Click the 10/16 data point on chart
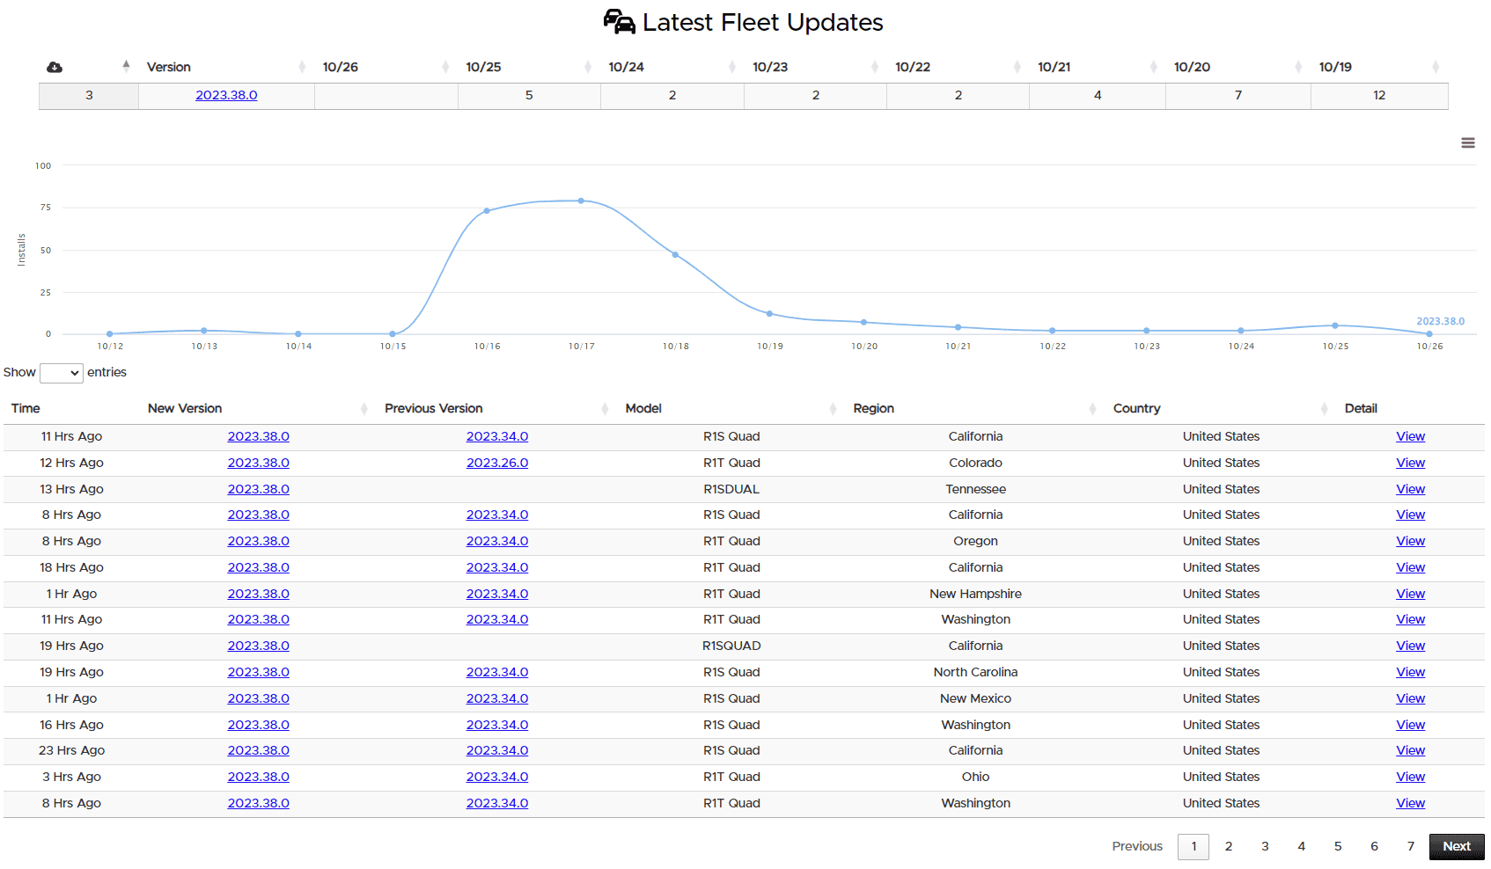Screen dimensions: 1491x869 point(487,211)
